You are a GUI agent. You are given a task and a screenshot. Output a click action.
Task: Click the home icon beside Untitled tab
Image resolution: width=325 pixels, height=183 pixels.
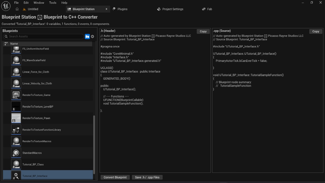(x=17, y=9)
